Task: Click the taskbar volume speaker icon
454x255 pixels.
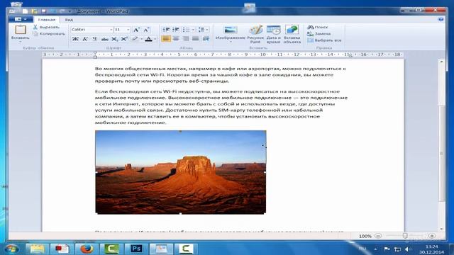Action: point(408,249)
